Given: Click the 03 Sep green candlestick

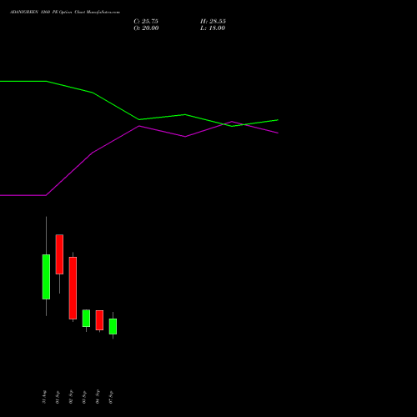Looking at the screenshot, I should point(86,319).
